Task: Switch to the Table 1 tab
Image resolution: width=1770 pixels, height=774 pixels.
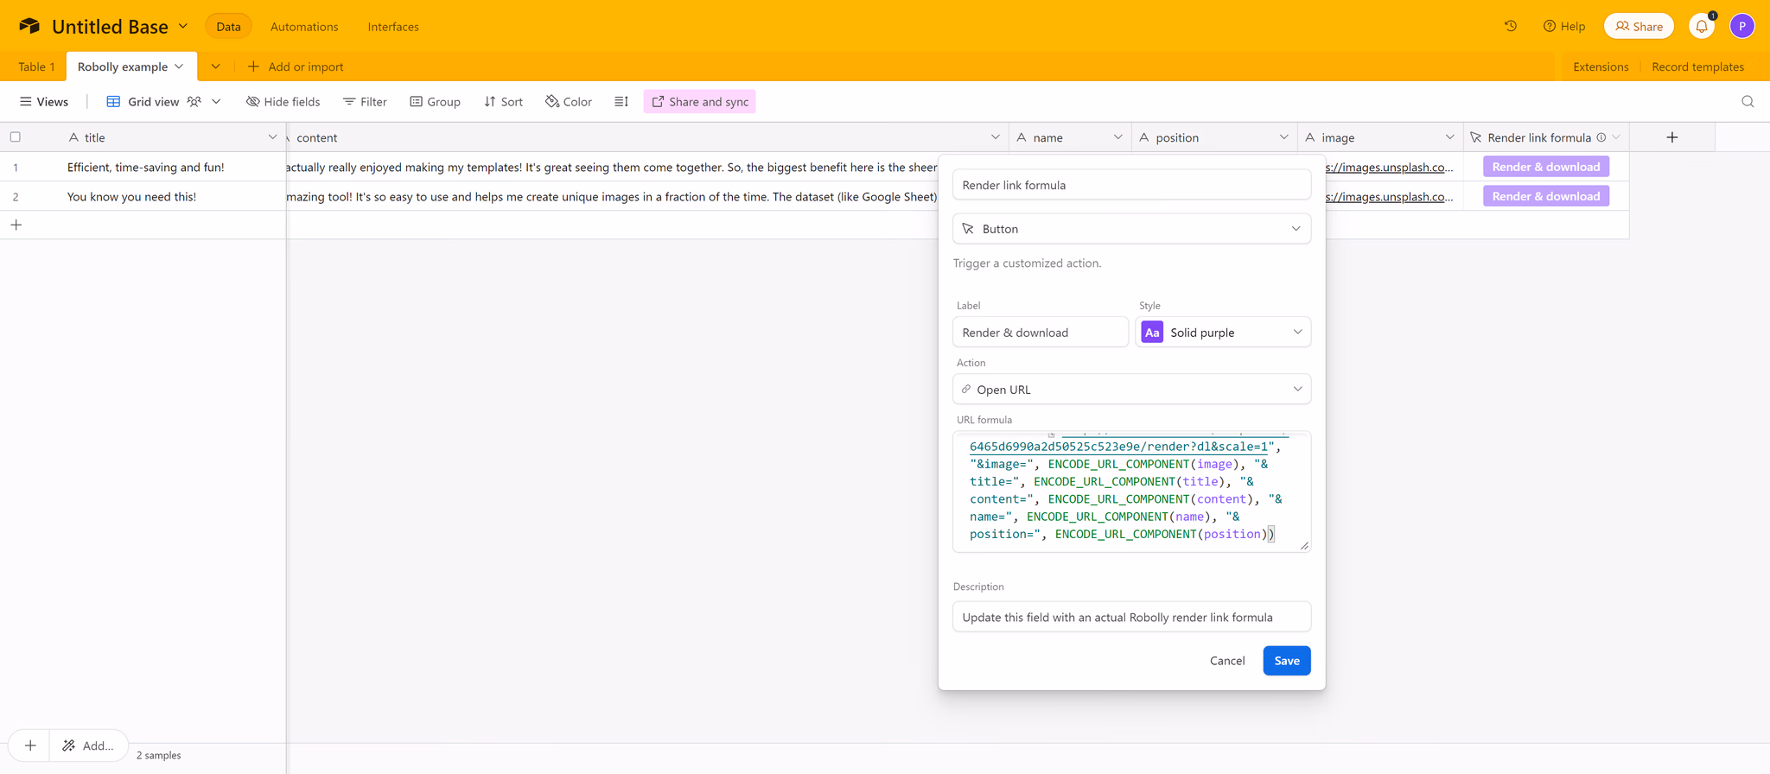Action: click(x=36, y=67)
